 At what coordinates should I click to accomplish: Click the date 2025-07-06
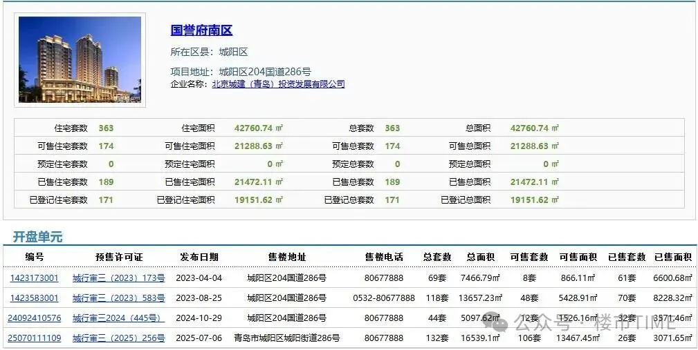(x=199, y=338)
